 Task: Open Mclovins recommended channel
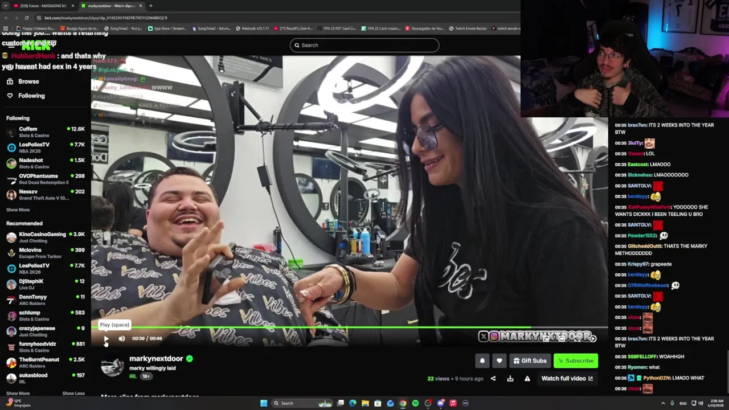click(x=46, y=253)
